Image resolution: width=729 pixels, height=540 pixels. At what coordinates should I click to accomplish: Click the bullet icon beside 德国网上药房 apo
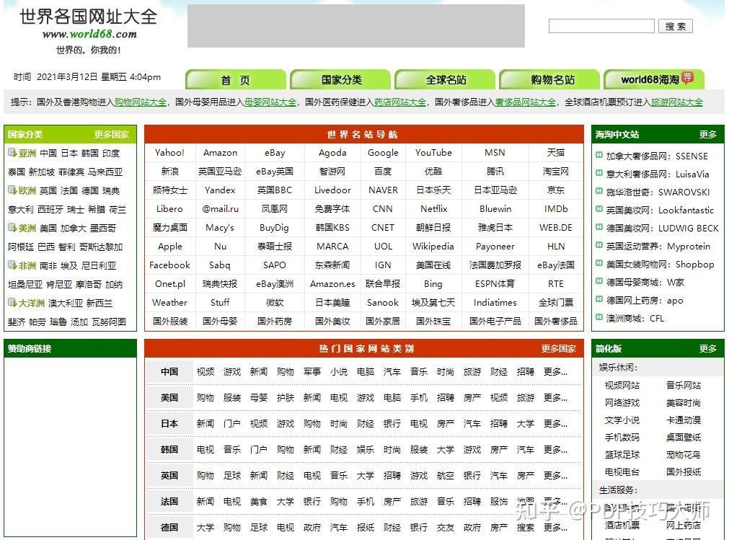point(599,299)
